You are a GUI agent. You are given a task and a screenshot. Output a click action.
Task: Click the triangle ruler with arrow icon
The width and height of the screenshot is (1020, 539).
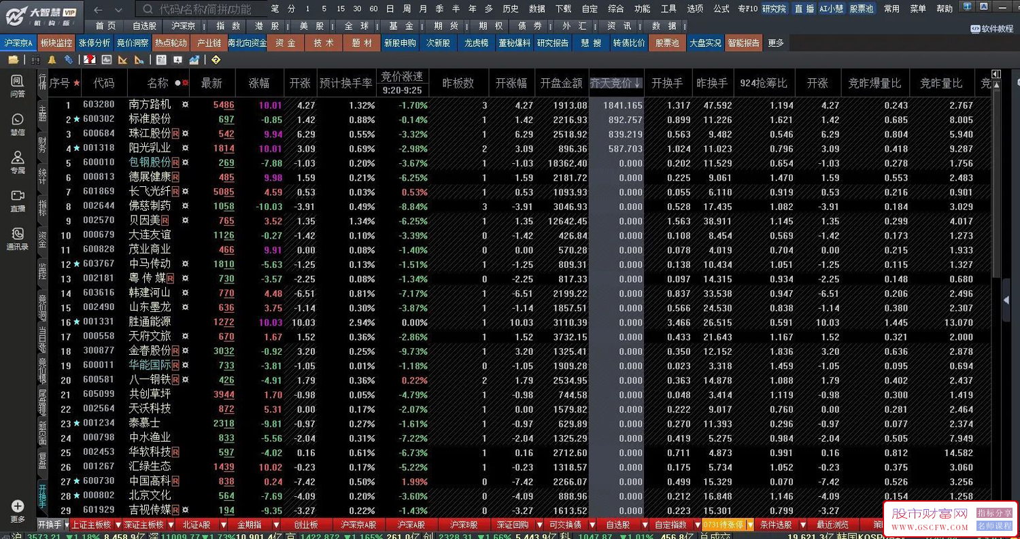tap(139, 60)
